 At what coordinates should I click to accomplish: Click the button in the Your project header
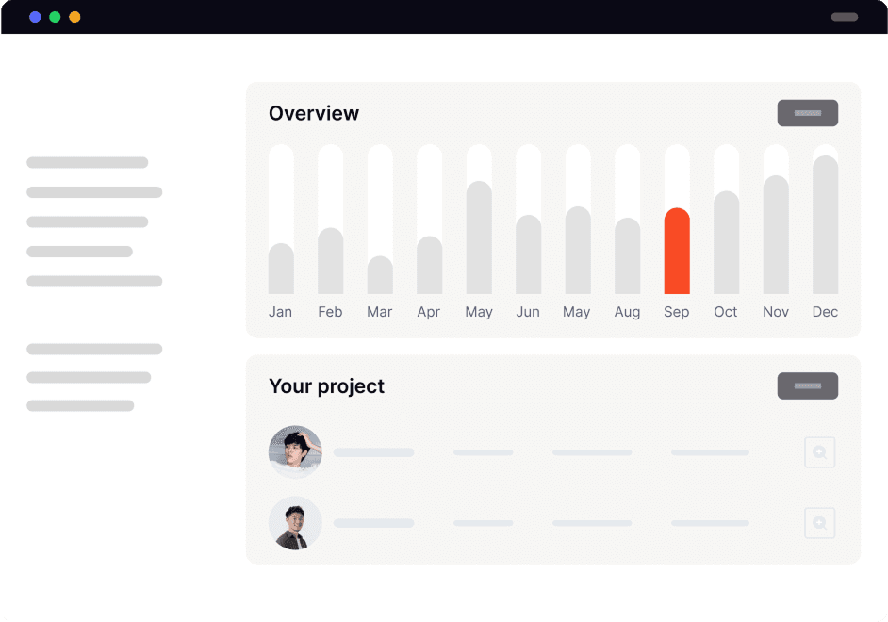coord(807,385)
